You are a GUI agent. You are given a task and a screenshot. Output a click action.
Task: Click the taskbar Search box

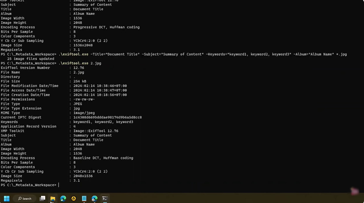tap(24, 199)
